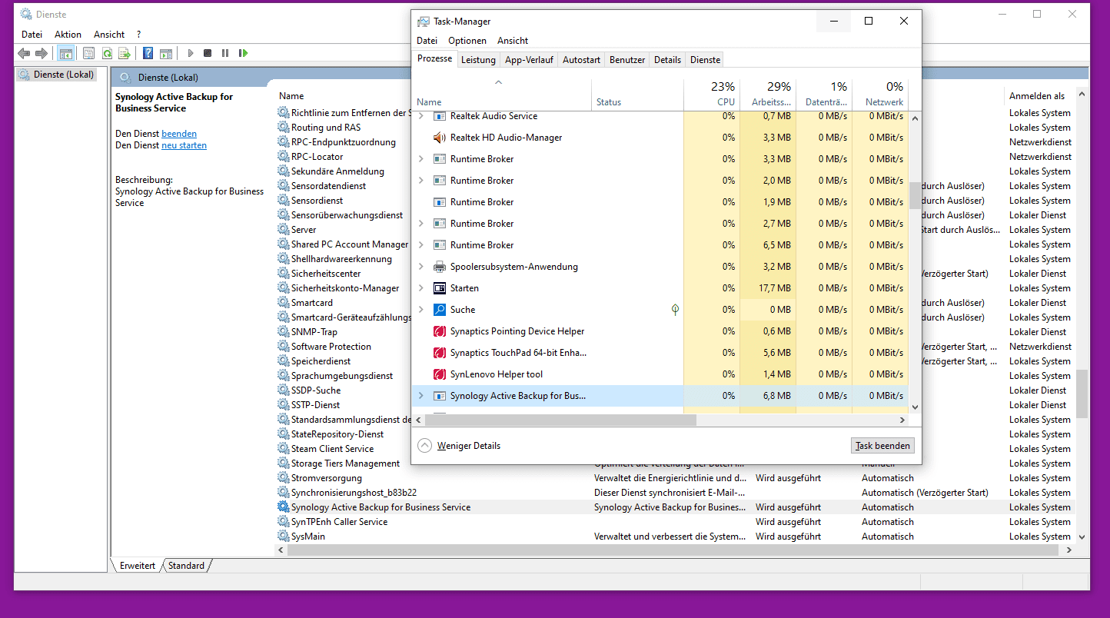Screen dimensions: 1110x618
Task: Open Datei menu in Dienste window
Action: (32, 35)
